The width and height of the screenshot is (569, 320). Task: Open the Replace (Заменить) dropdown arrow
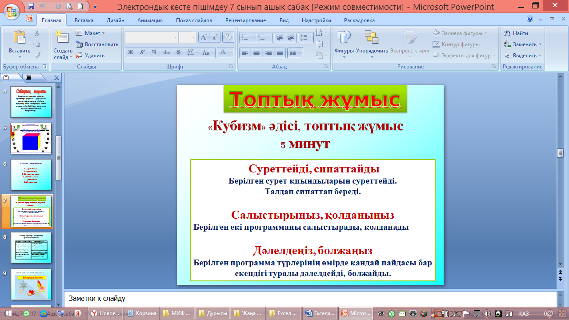tap(540, 44)
